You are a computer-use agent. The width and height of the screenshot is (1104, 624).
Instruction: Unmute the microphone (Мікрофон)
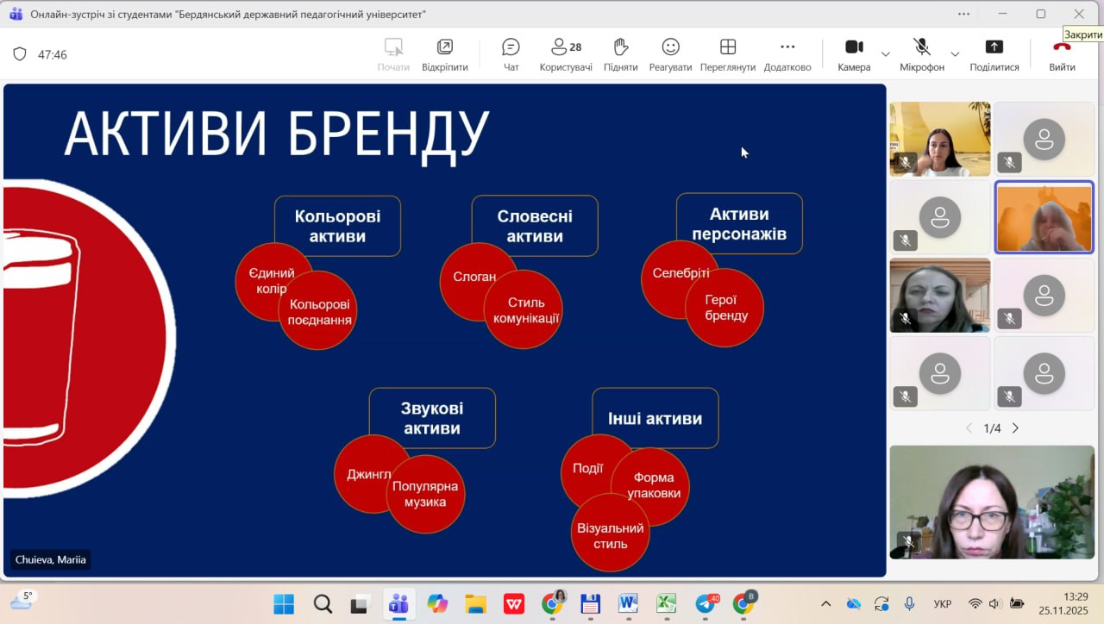pyautogui.click(x=921, y=54)
